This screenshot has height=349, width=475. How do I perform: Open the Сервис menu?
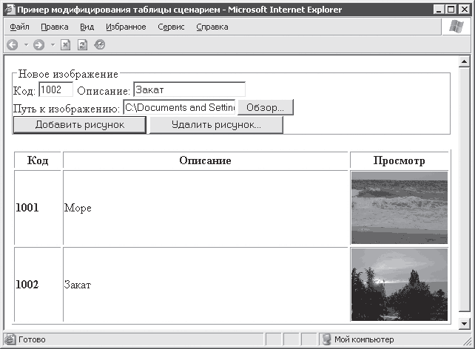tap(171, 27)
